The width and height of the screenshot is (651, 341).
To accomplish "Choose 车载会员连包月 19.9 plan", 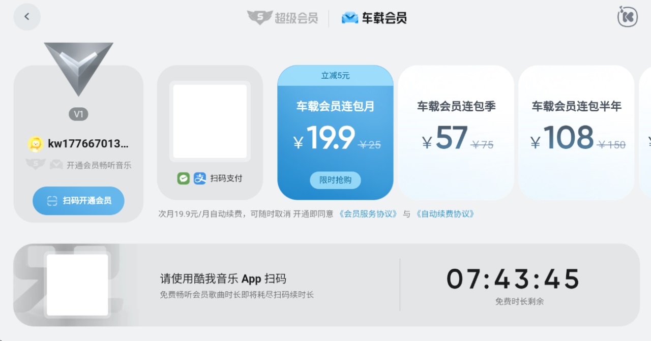I will pos(335,133).
